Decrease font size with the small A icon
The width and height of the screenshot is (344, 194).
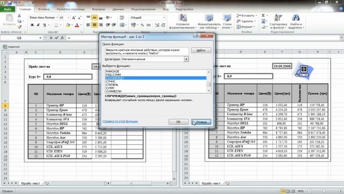coord(80,18)
